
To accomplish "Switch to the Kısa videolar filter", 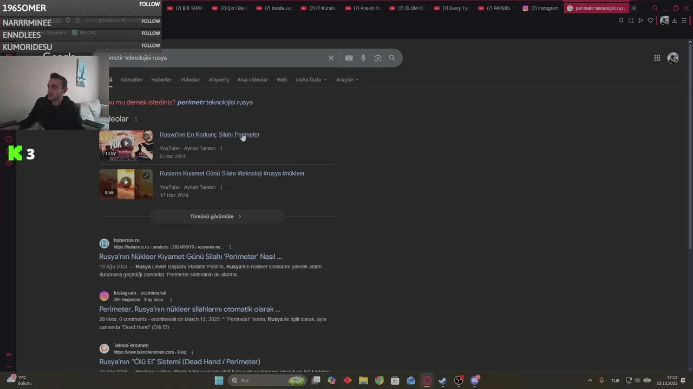I will (253, 79).
